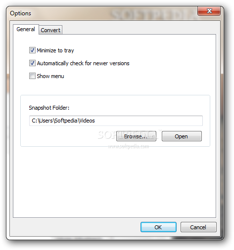Click the 'Show menu' label text
The image size is (234, 250).
[x=50, y=76]
